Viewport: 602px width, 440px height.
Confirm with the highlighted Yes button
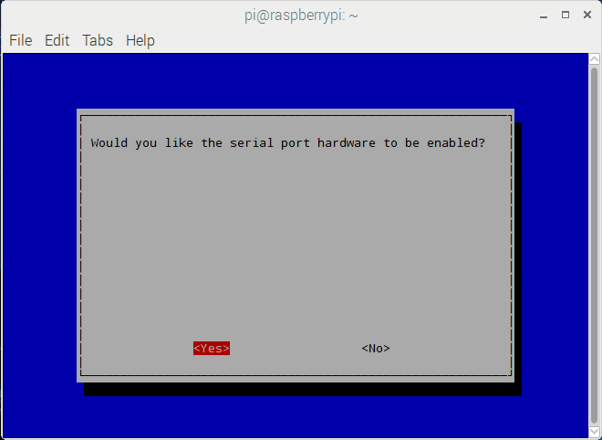[212, 348]
